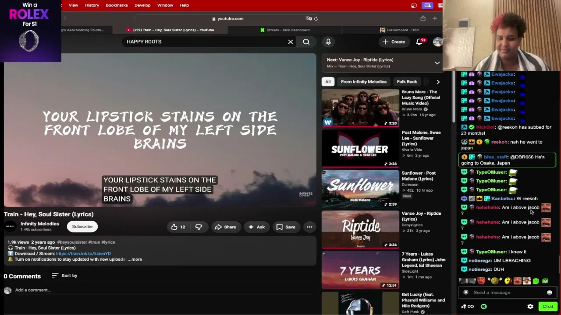Open the Safari share icon
This screenshot has height=315, width=561.
pos(423,18)
